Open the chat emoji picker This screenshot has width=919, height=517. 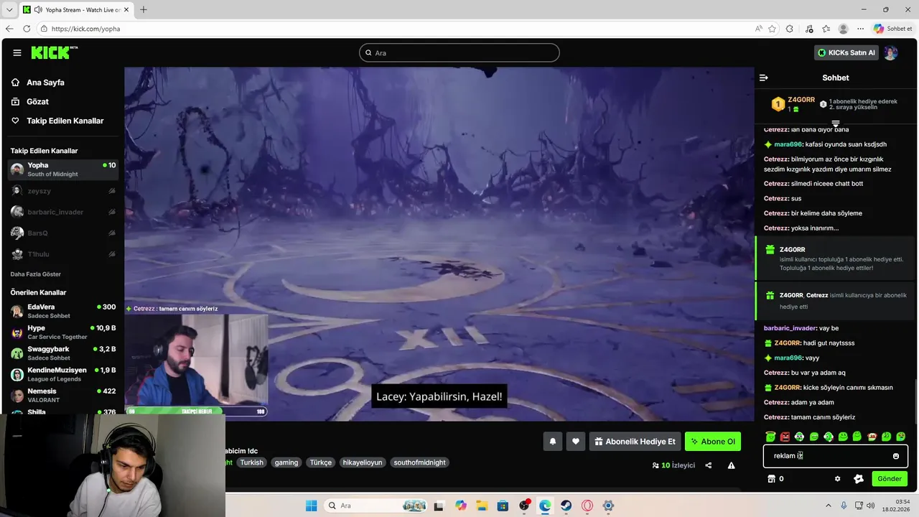pos(895,456)
